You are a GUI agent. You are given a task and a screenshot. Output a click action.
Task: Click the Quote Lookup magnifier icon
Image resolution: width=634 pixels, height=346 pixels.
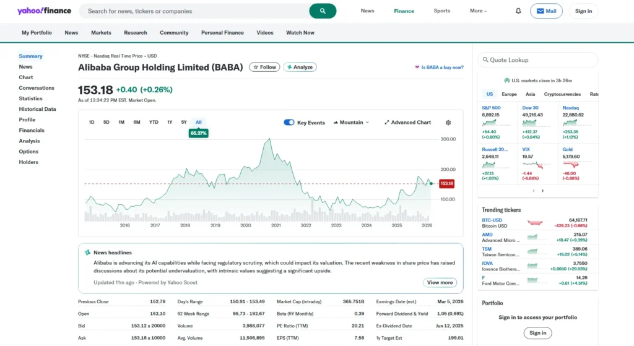coord(484,60)
